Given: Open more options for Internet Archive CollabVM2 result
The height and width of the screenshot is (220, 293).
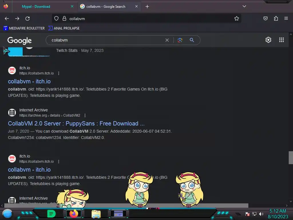Looking at the screenshot, I should [85, 115].
